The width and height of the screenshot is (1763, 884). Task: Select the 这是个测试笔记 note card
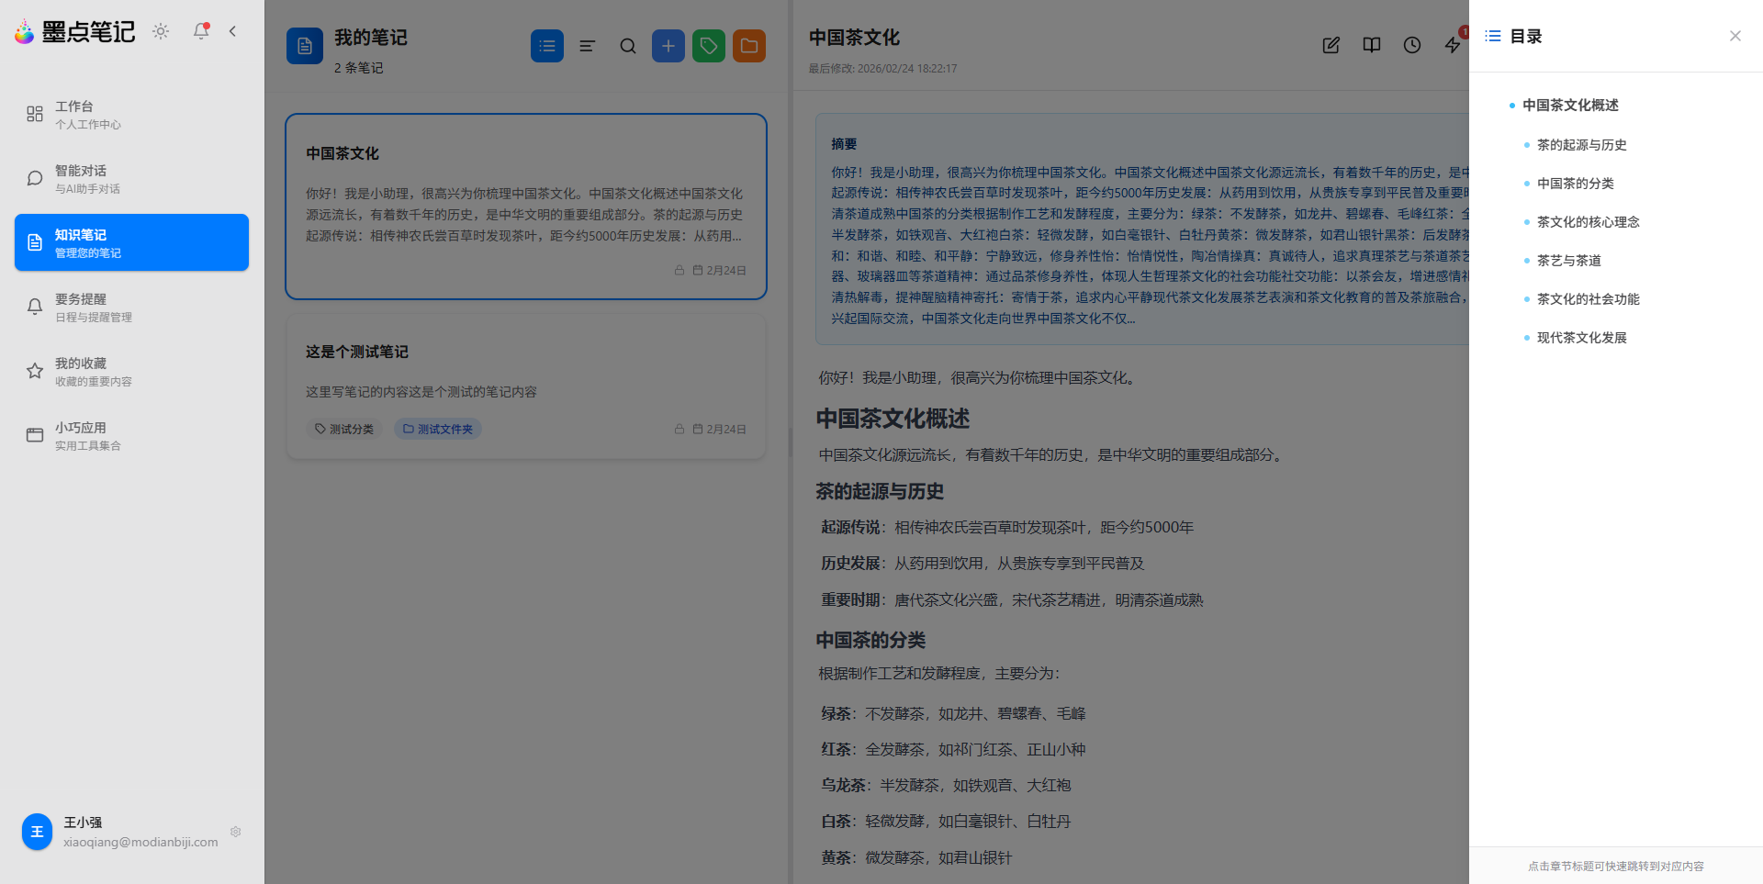point(525,386)
